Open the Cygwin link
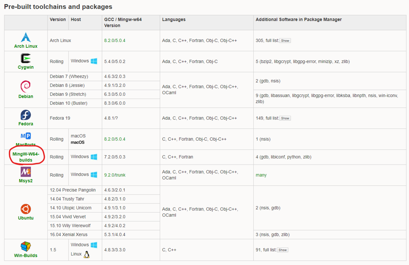The image size is (409, 265). coord(26,67)
